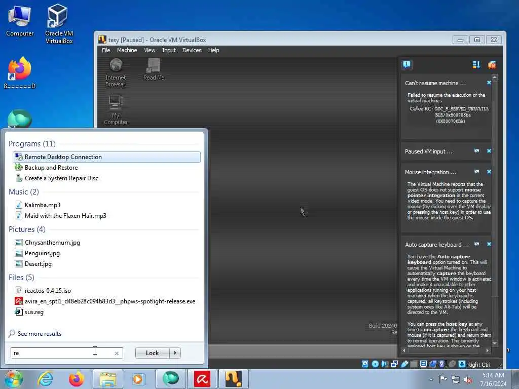Click the don't-show-again icon on 'Mouse integration'
Viewport: 519px width, 389px height.
(x=476, y=172)
